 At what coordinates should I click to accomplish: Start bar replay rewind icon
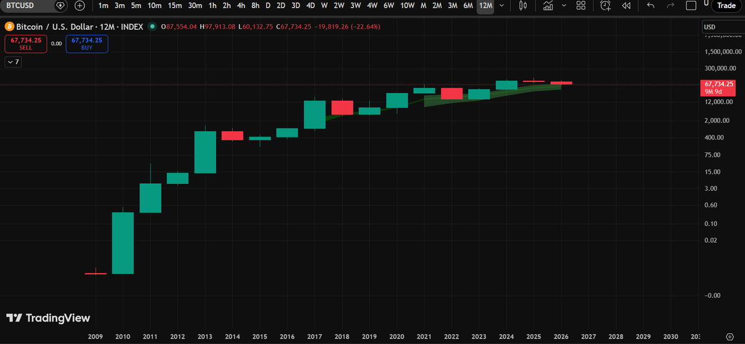tap(626, 6)
